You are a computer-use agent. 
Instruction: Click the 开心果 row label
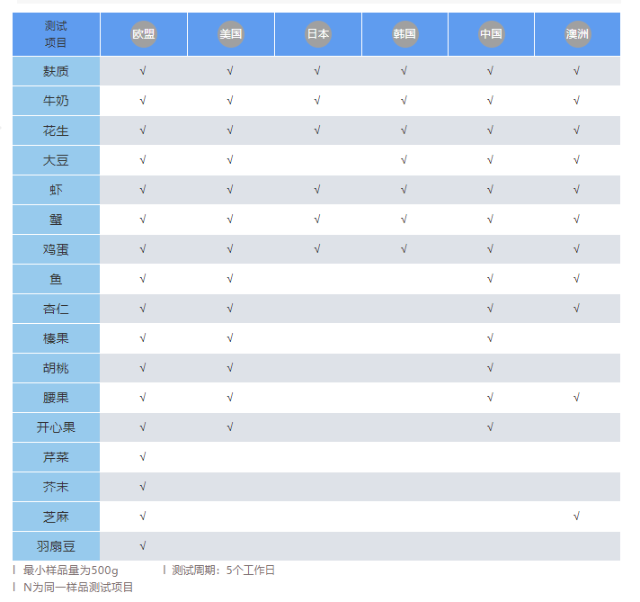56,427
